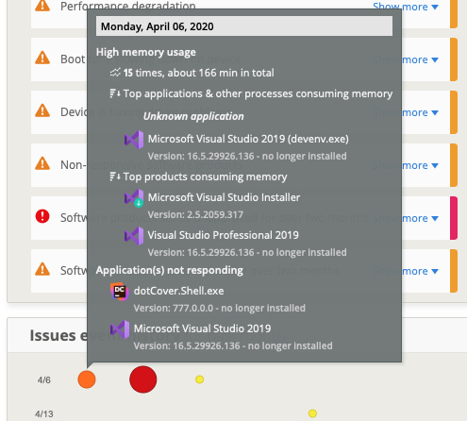Viewport: 467px width, 421px height.
Task: Open Show more on the Non-responsive row
Action: coord(406,165)
